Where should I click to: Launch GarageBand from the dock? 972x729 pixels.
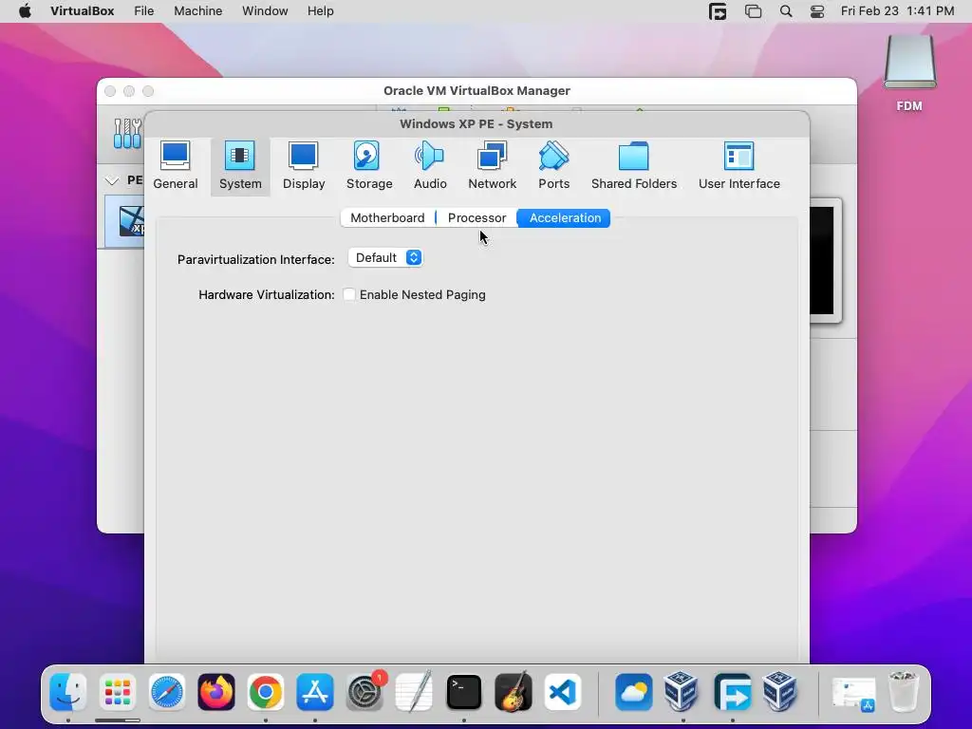[x=514, y=692]
